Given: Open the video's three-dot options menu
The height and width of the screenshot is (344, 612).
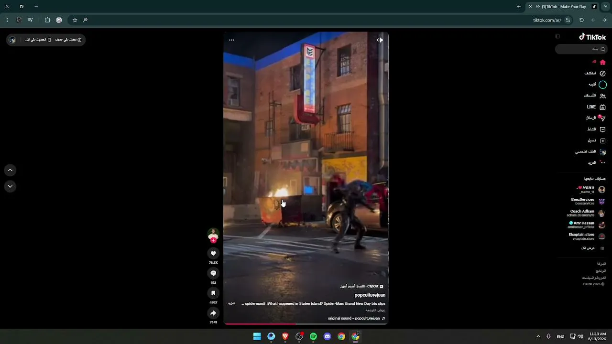Looking at the screenshot, I should [231, 40].
